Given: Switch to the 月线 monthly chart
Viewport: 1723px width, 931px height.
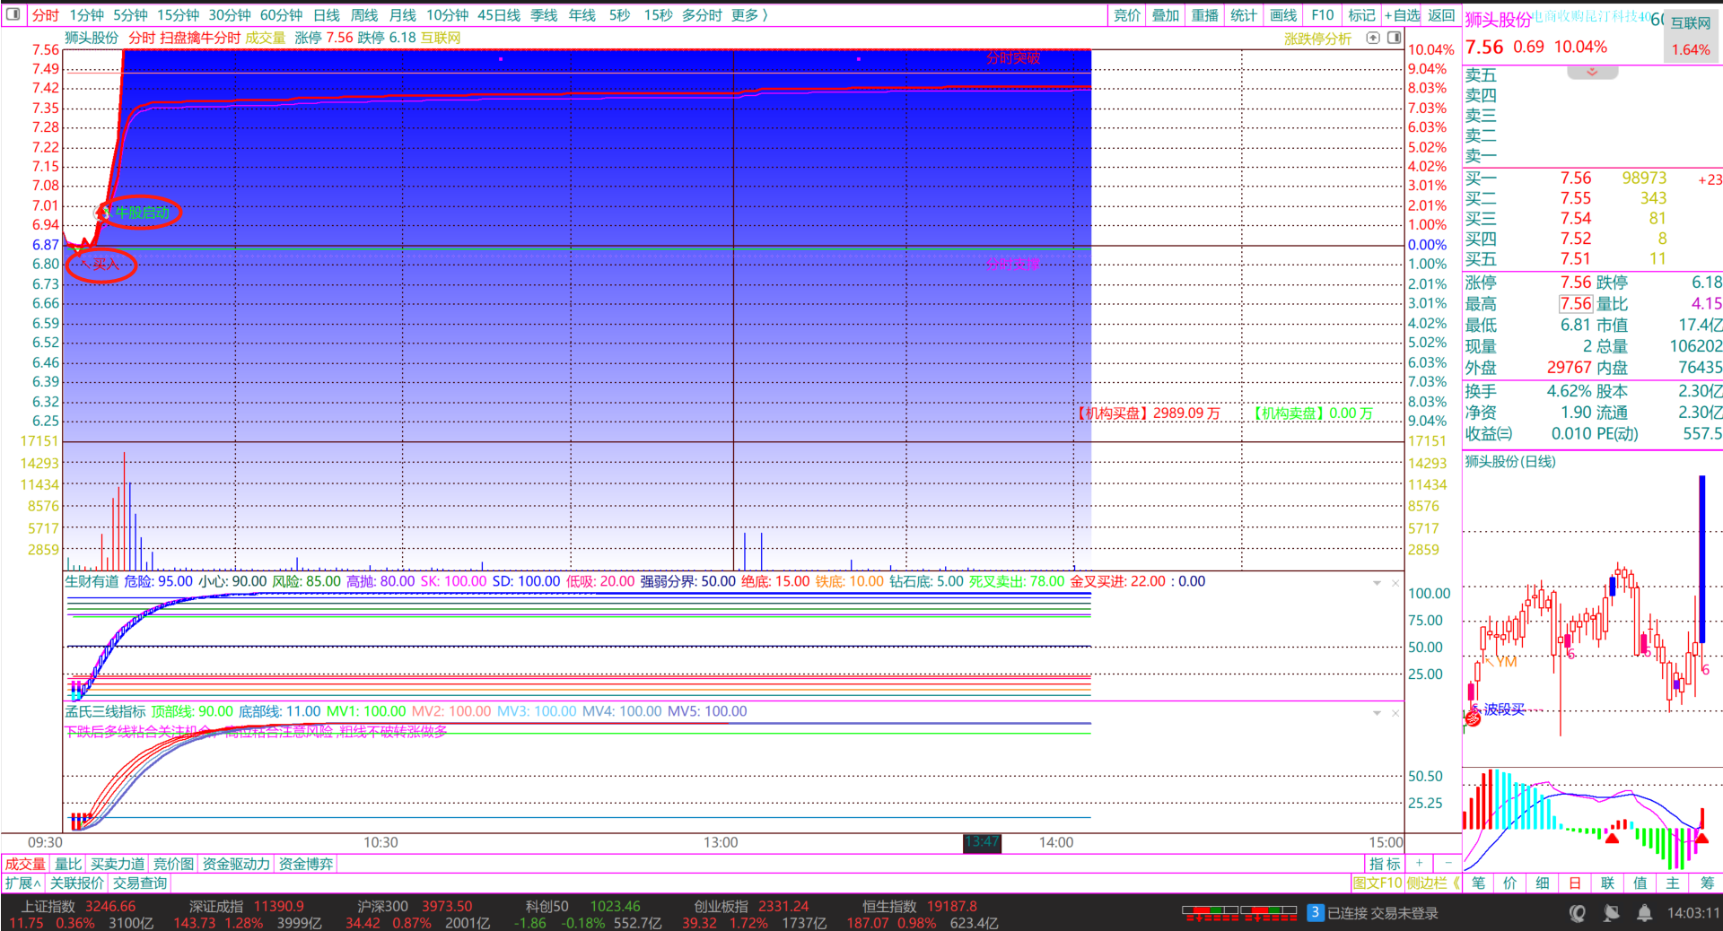Looking at the screenshot, I should click(x=403, y=15).
